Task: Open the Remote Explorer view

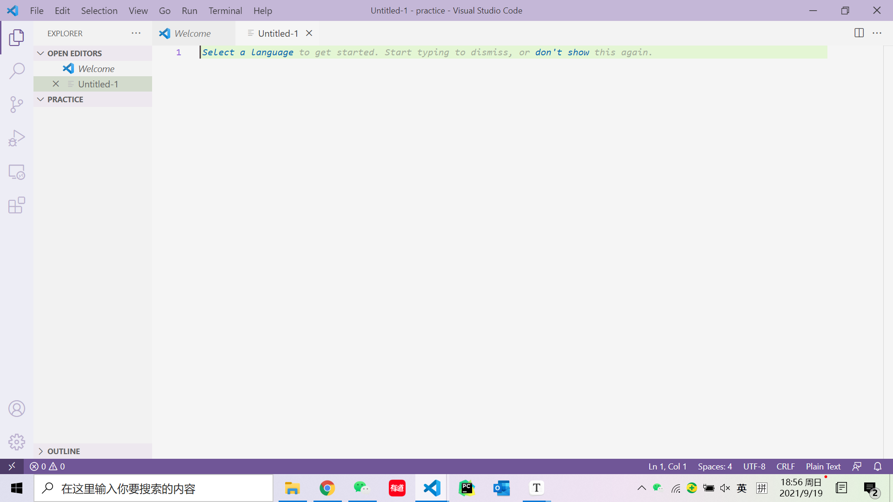Action: pos(17,172)
